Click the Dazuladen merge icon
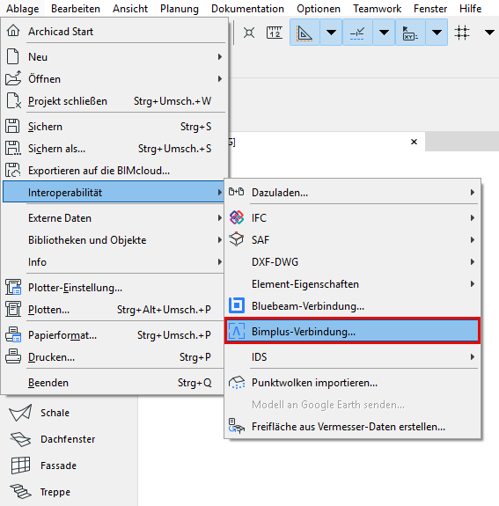Viewport: 499px width, 506px height. [236, 192]
